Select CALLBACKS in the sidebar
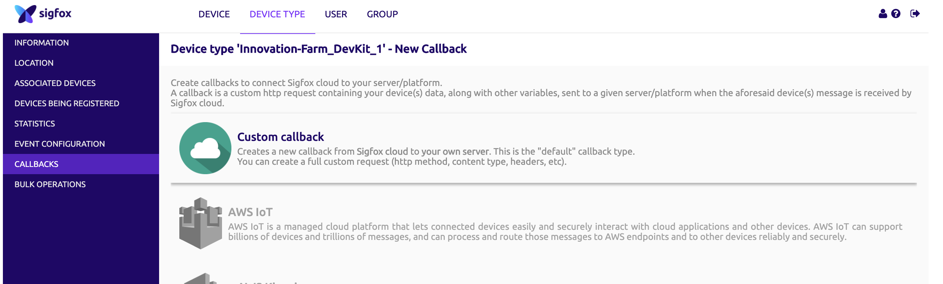943x284 pixels. (x=81, y=164)
